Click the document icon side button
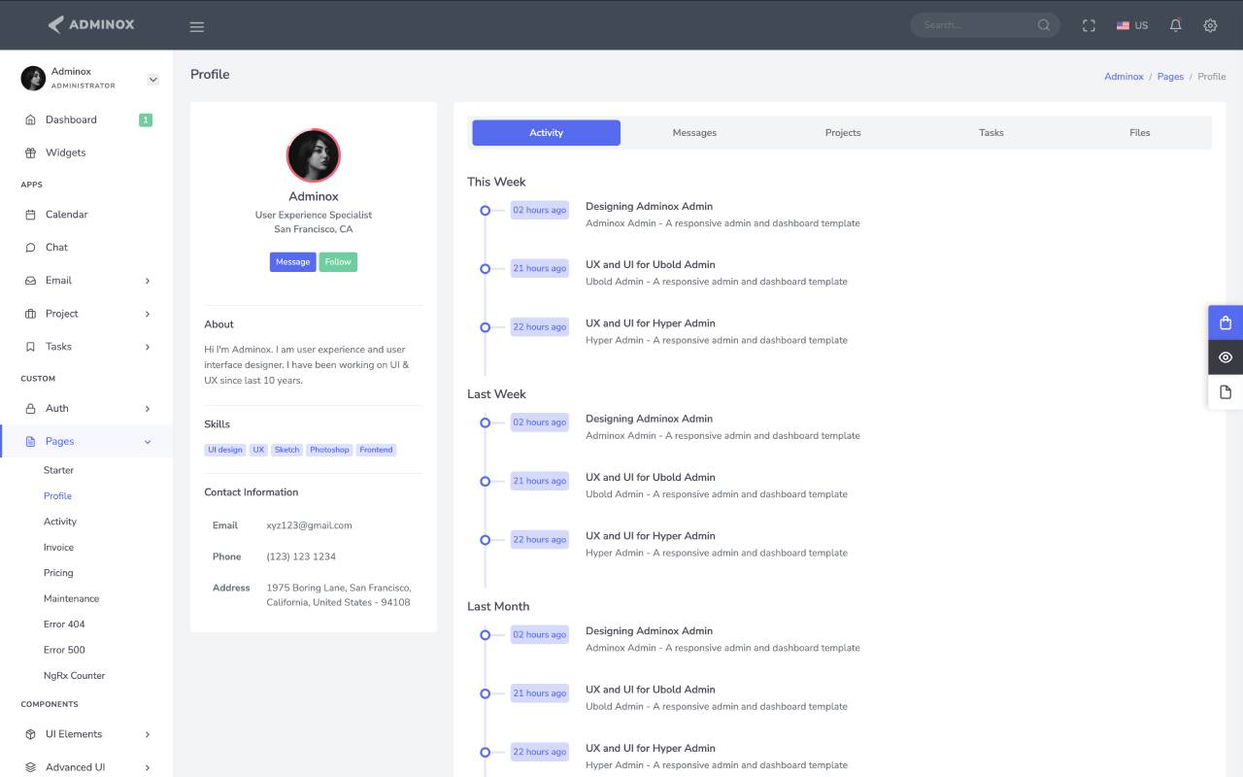1243x777 pixels. click(x=1226, y=392)
